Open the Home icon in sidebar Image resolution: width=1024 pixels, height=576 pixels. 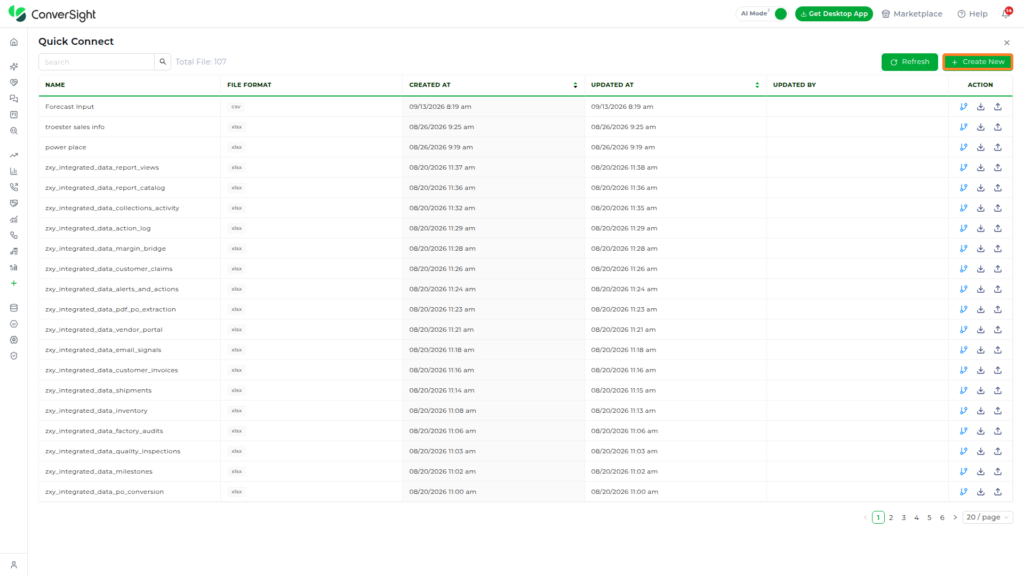pyautogui.click(x=14, y=42)
